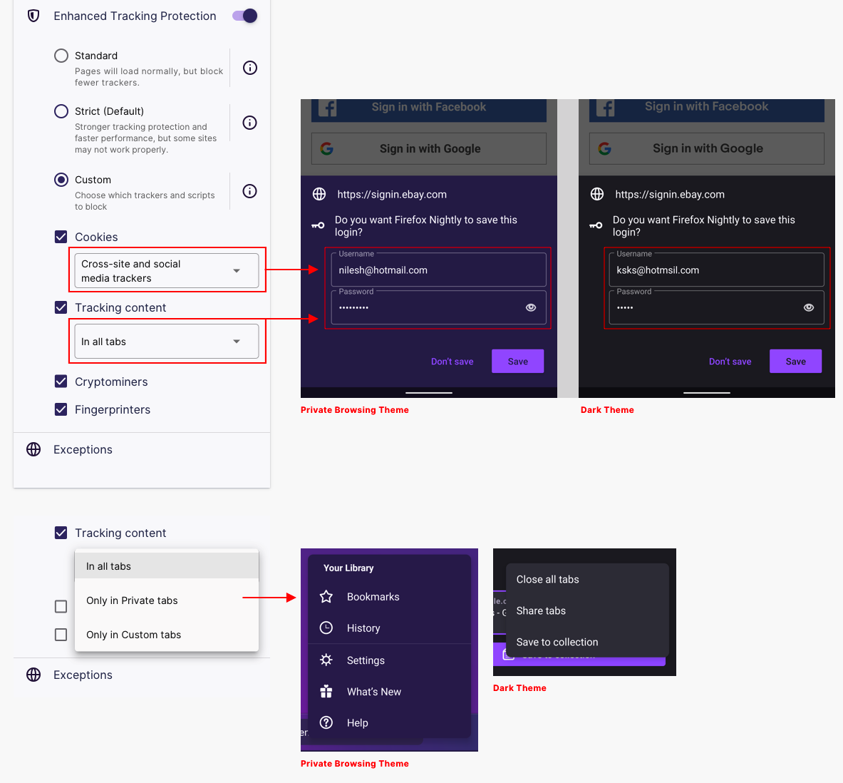The image size is (843, 783).
Task: Click globe icon next to signin.ebay.com in Private theme
Action: 319,194
